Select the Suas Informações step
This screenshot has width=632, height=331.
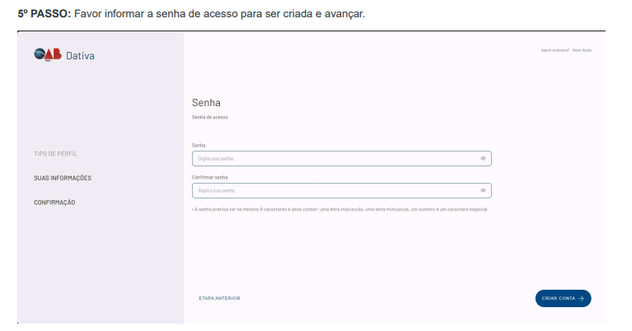[x=63, y=178]
